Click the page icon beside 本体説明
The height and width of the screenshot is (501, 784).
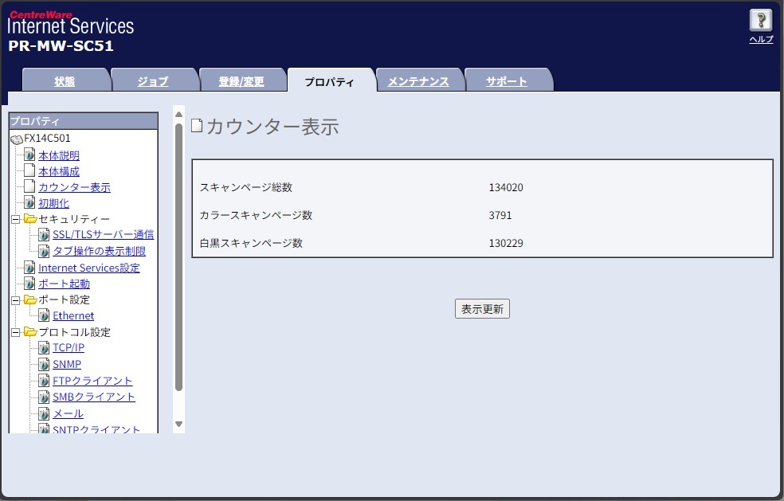(x=30, y=155)
